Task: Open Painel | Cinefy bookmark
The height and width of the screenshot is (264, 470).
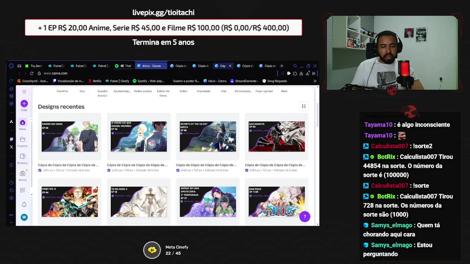Action: tap(117, 81)
